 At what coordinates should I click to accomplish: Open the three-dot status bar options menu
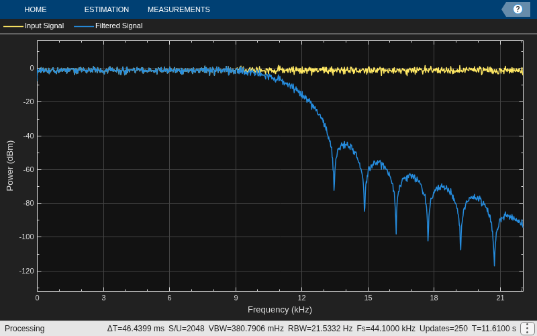pos(527,329)
